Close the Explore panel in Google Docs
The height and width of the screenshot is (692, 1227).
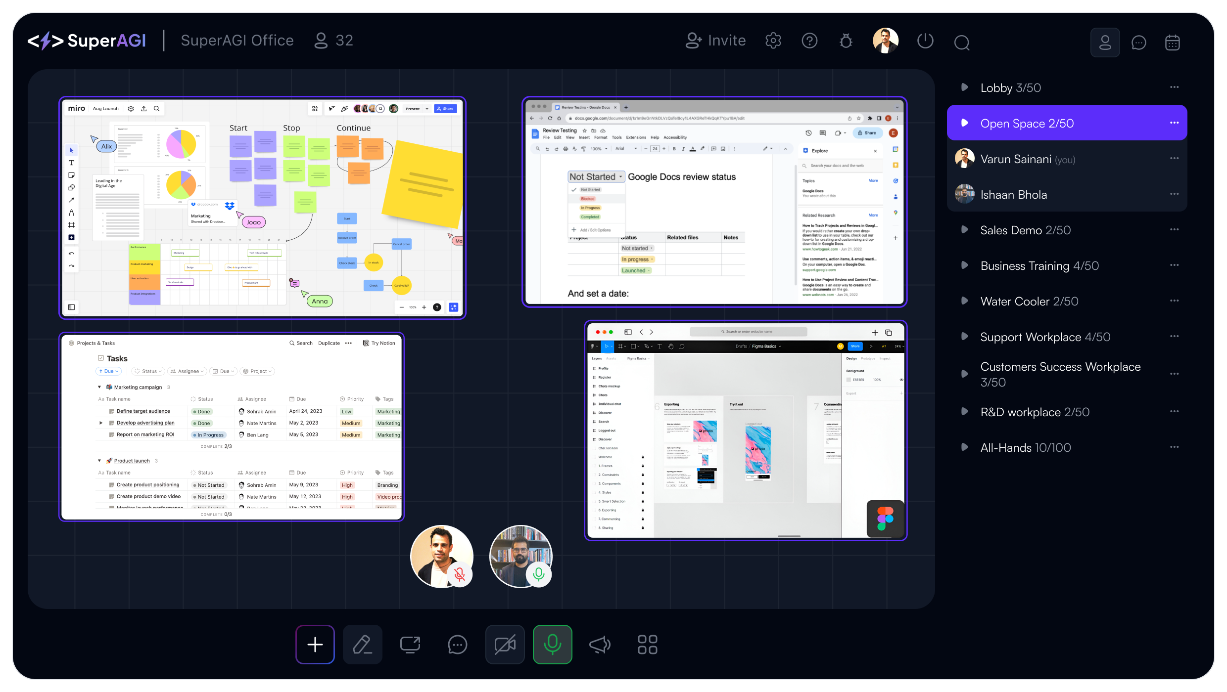875,151
